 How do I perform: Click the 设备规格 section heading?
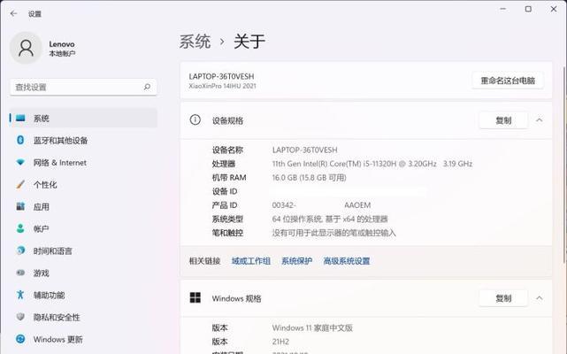pyautogui.click(x=227, y=120)
